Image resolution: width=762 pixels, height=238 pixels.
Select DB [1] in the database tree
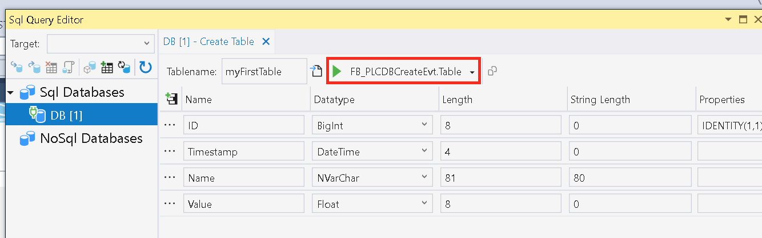79,115
